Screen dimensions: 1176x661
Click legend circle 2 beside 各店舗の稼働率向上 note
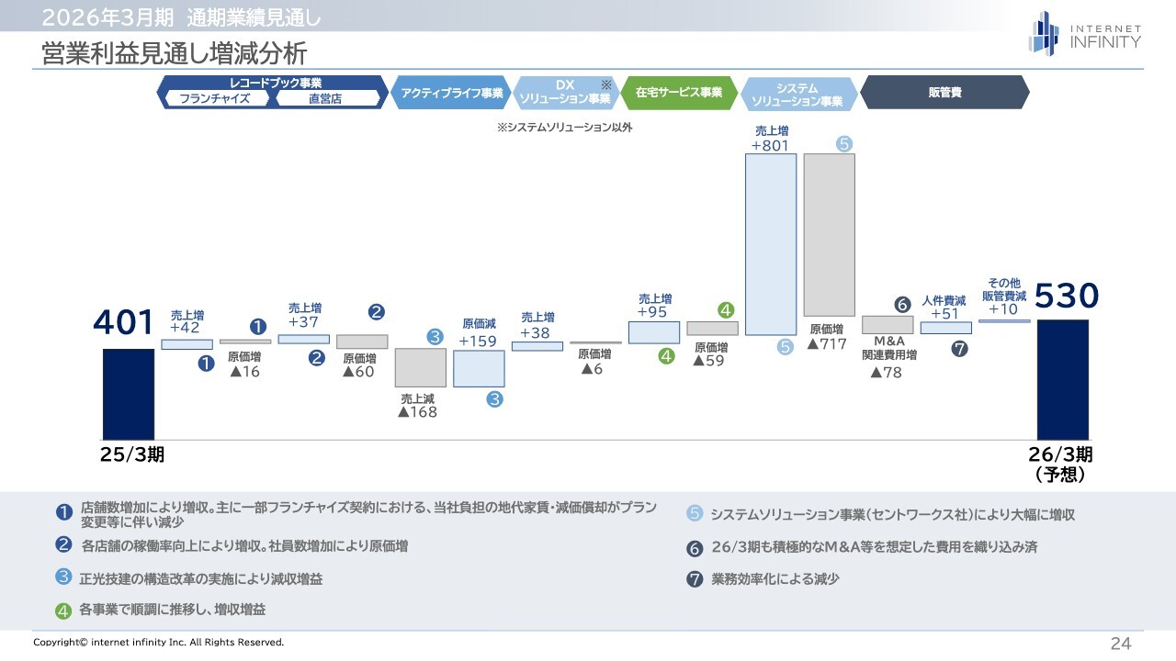coord(63,544)
